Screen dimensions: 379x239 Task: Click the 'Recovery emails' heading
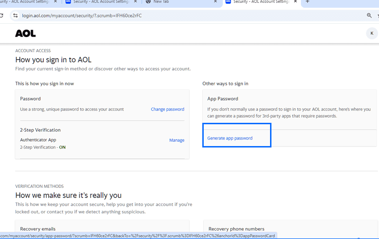(38, 229)
